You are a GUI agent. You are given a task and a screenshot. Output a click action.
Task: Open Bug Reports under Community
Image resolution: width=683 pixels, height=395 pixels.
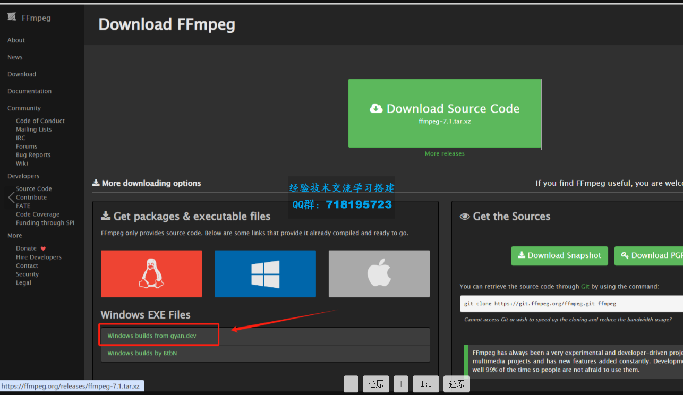click(x=33, y=154)
